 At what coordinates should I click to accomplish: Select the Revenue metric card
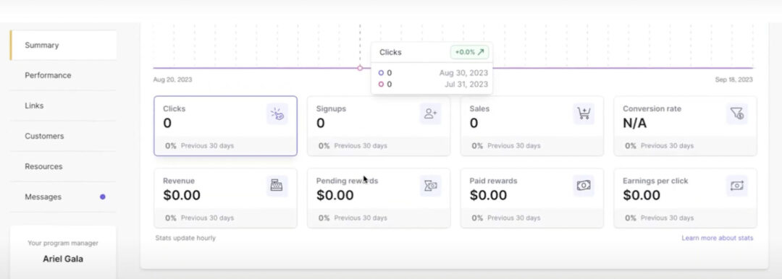tap(225, 198)
